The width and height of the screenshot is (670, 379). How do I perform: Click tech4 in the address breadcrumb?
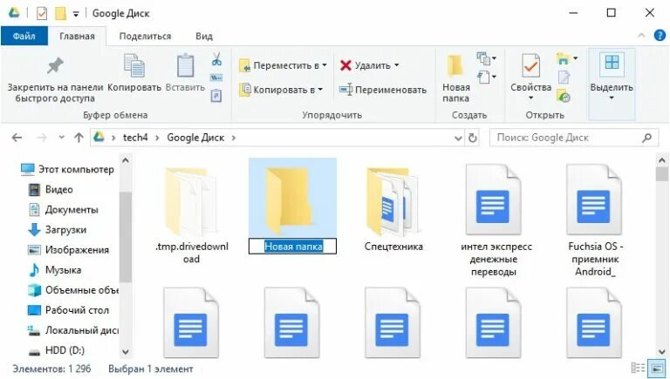[x=135, y=138]
